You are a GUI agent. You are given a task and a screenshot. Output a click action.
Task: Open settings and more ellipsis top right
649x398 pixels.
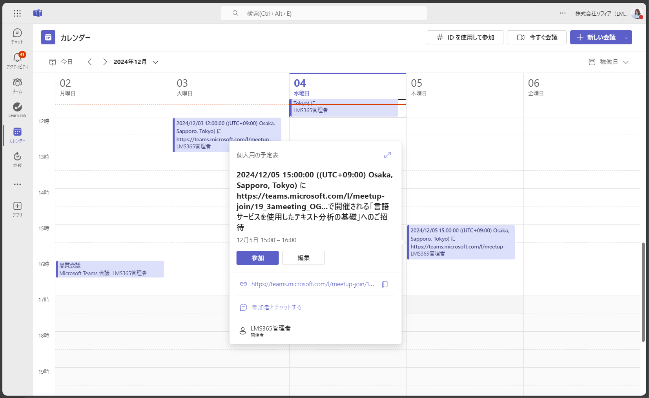click(563, 13)
